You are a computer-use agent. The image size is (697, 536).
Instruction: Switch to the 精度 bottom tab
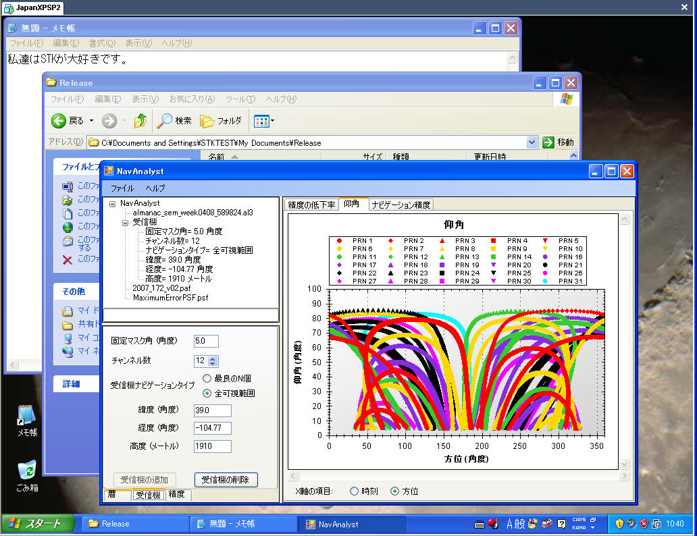click(177, 494)
